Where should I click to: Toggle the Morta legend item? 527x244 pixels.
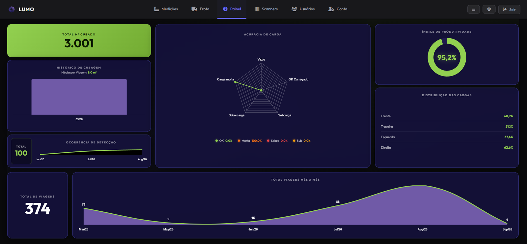250,141
